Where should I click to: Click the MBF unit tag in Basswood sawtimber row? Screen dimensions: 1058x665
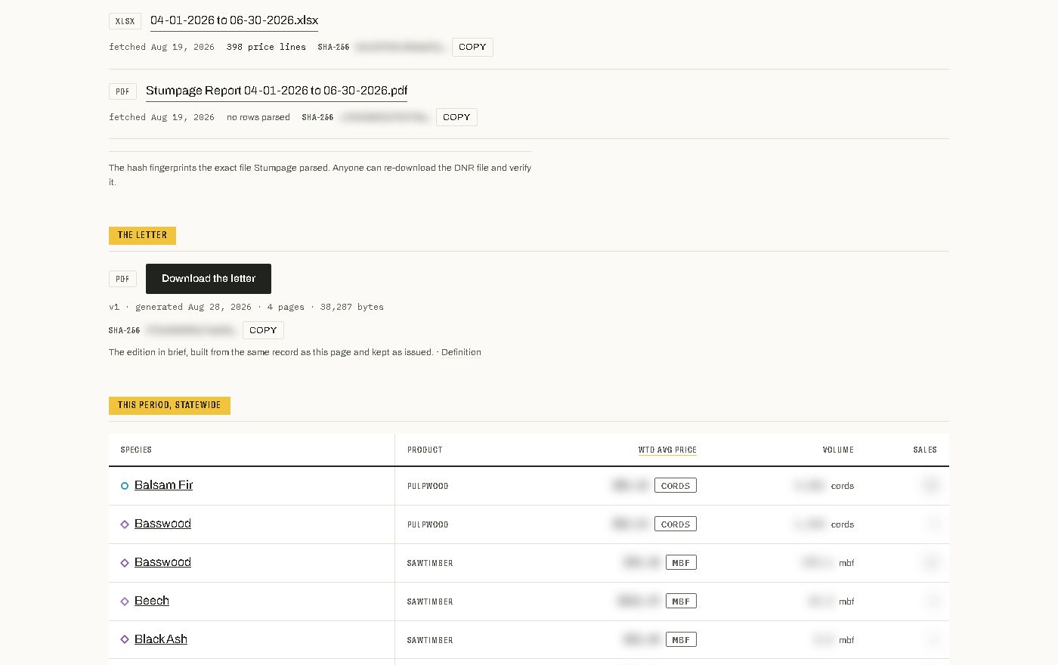click(x=681, y=563)
